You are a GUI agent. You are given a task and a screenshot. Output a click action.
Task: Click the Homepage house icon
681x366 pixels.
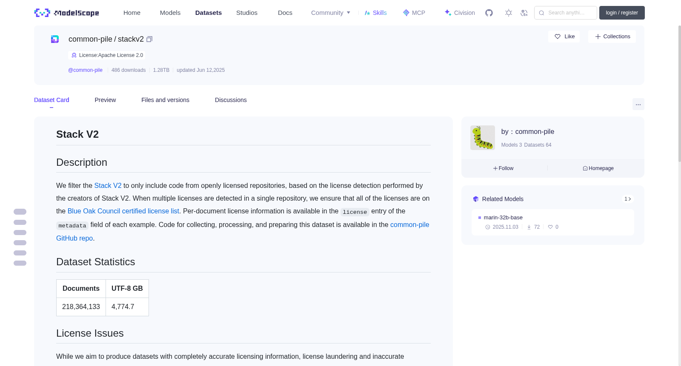tap(585, 168)
